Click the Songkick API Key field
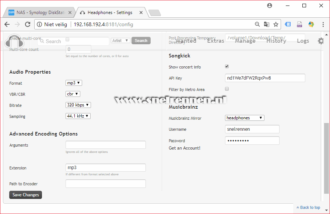 (265, 78)
